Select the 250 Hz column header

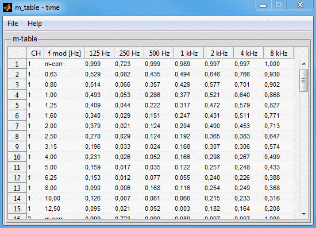129,53
